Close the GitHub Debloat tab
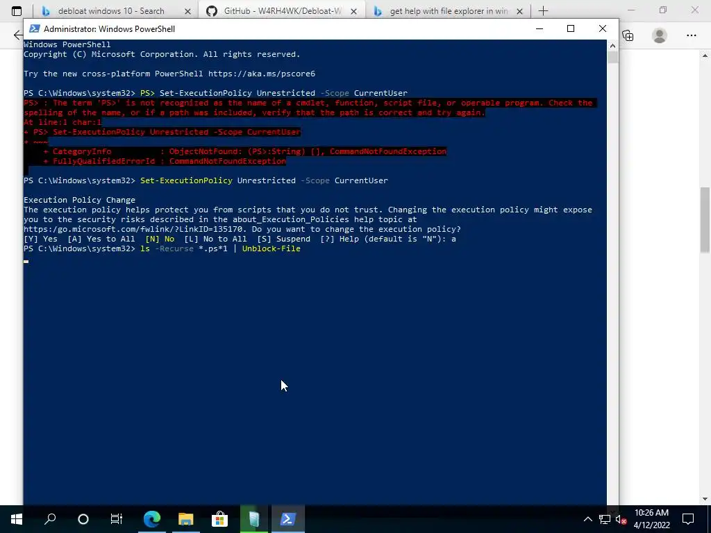Screen dimensions: 711x533 tap(354, 11)
